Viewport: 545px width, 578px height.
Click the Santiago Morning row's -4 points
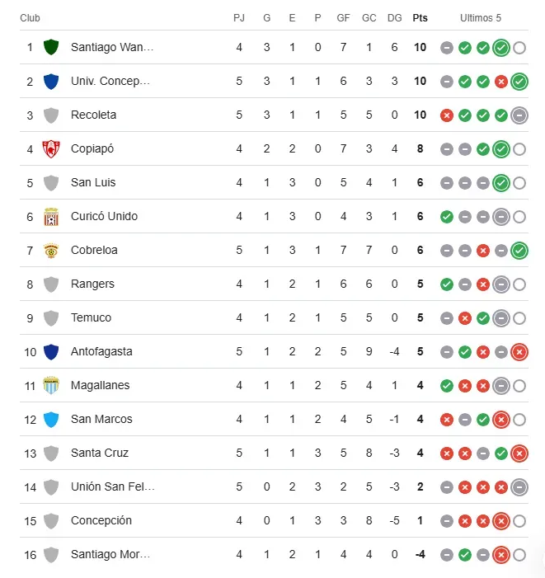tap(420, 554)
